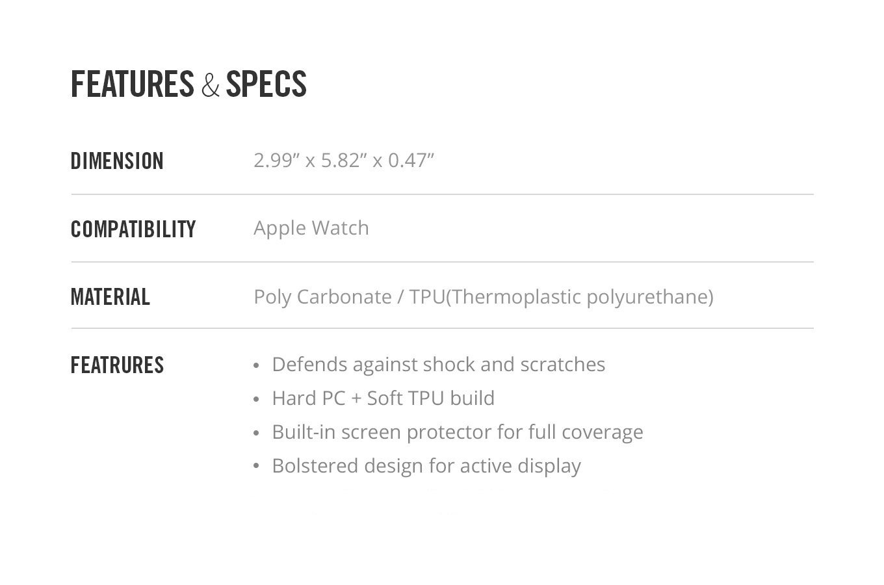Image resolution: width=884 pixels, height=585 pixels.
Task: Click the bullet dot before "Bolstered design"
Action: point(257,467)
